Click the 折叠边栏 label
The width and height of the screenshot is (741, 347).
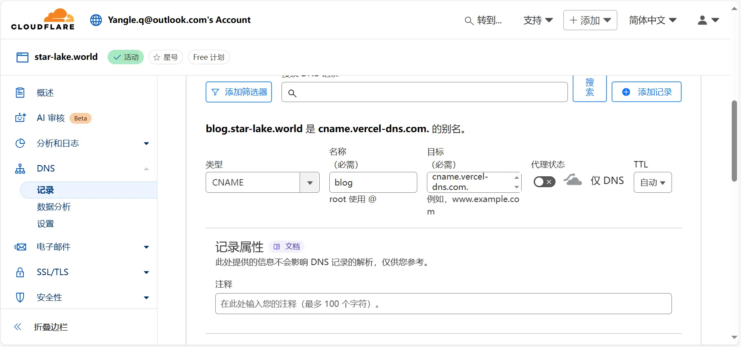click(51, 327)
